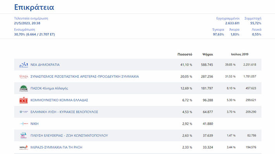Click the Επικράτεια page heading
The height and width of the screenshot is (154, 275).
point(34,7)
